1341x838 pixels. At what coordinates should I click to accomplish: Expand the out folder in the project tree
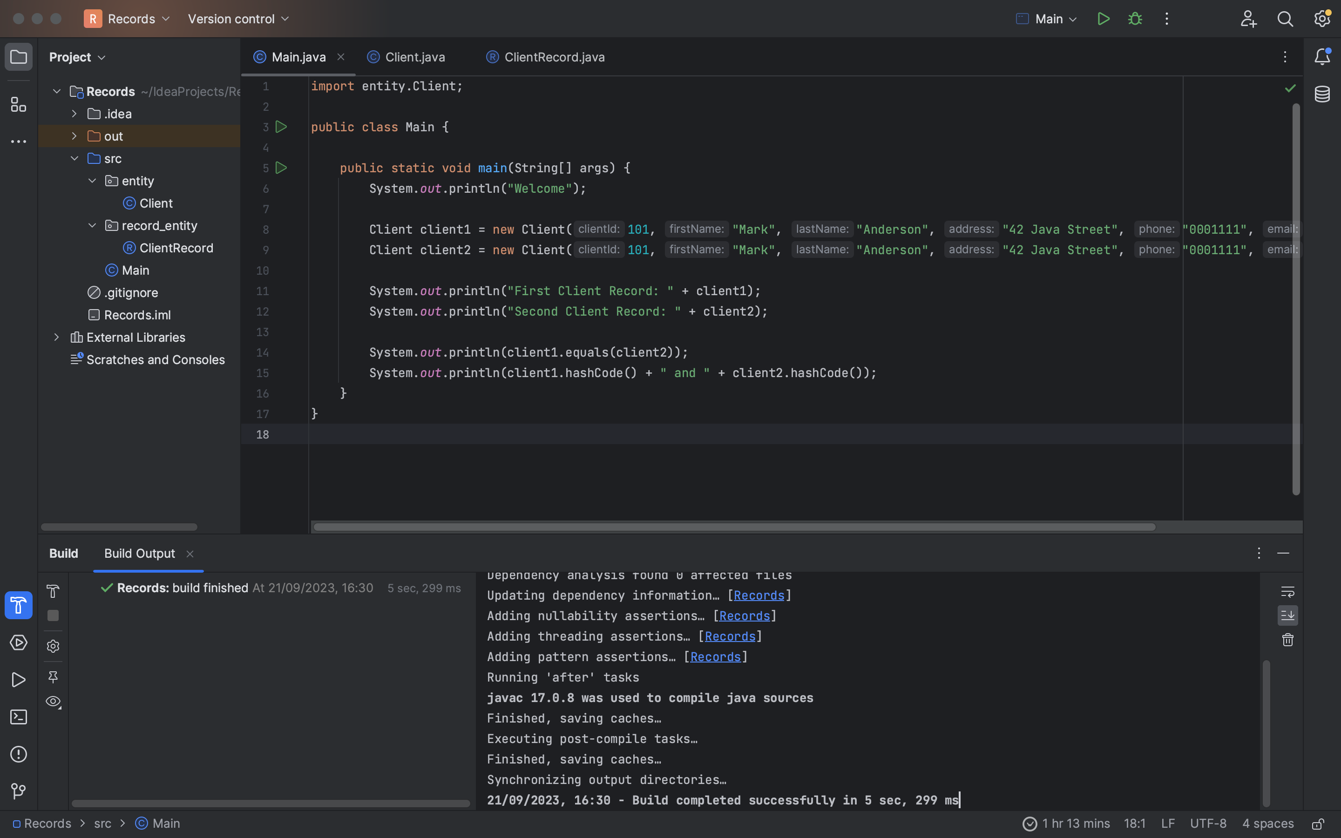point(74,136)
